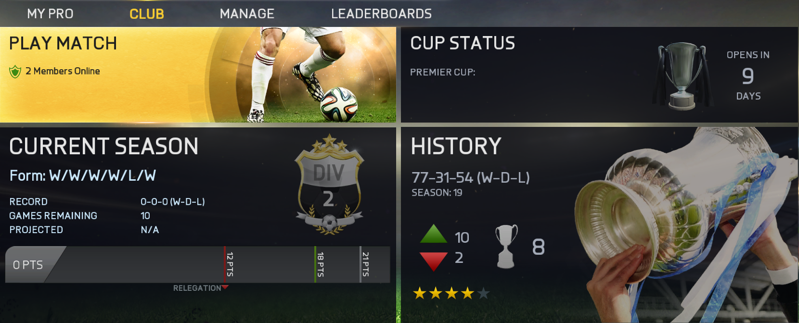Click the small red Relegation arrow marker
Viewport: 799px width, 323px height.
point(225,287)
